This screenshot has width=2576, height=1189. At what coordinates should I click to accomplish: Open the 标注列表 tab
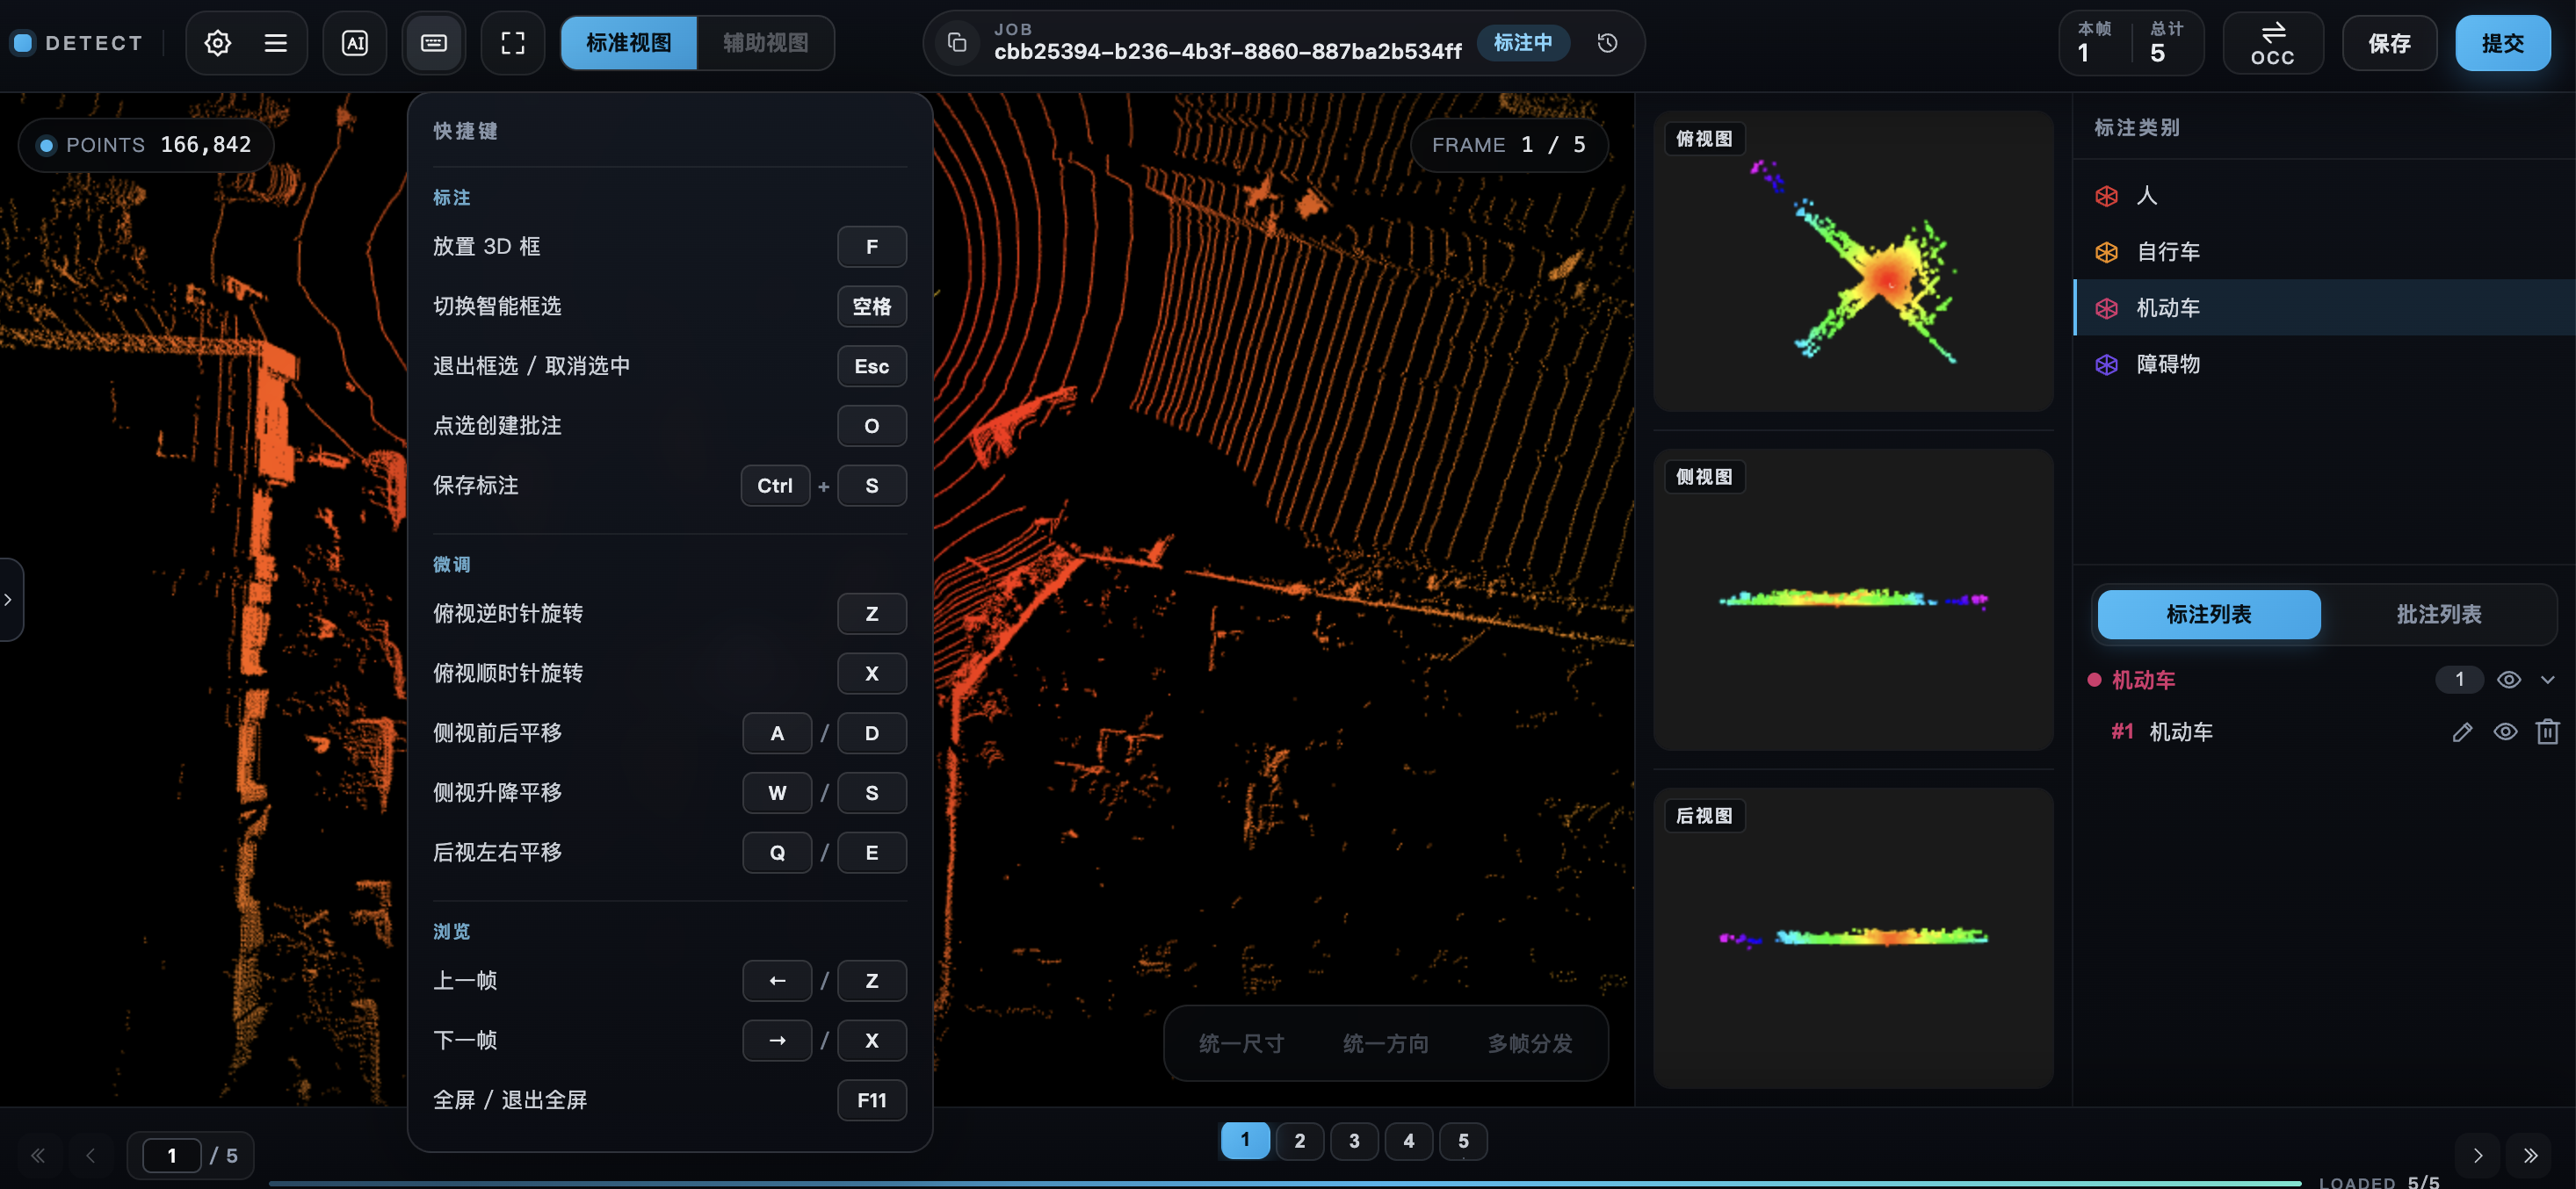point(2208,615)
